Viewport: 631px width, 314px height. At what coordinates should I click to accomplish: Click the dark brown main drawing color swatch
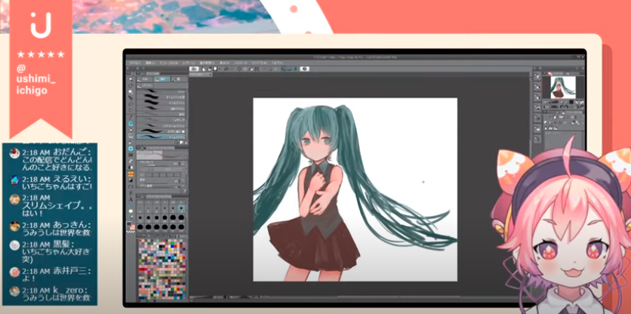(x=129, y=223)
